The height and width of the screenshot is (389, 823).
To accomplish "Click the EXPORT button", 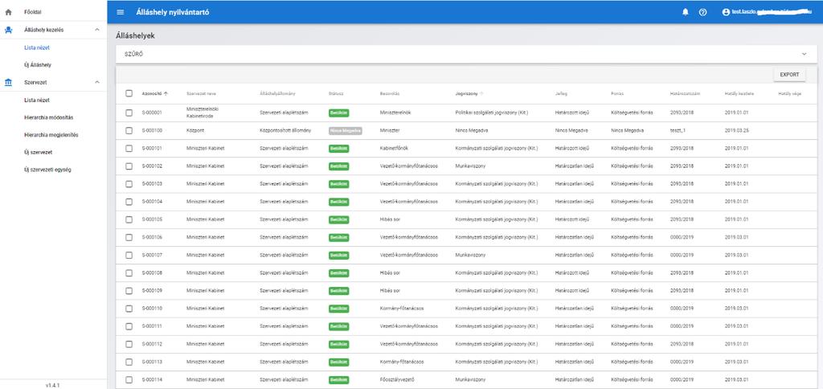I will point(789,75).
